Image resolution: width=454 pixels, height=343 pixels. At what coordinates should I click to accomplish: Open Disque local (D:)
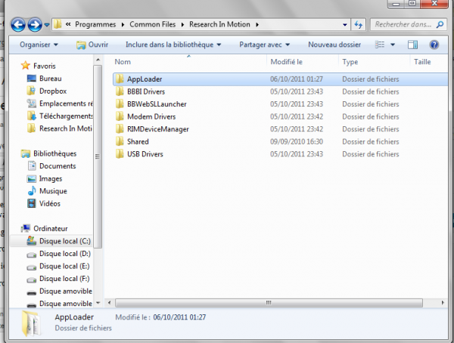click(65, 254)
